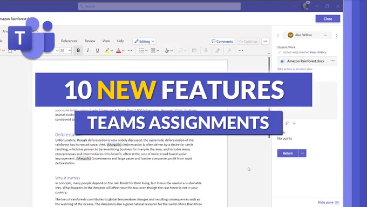
Task: Open the References tab
Action: [69, 41]
